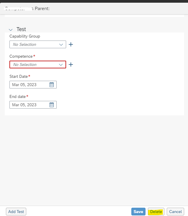
Task: Click the Start Date label
Action: tap(19, 76)
